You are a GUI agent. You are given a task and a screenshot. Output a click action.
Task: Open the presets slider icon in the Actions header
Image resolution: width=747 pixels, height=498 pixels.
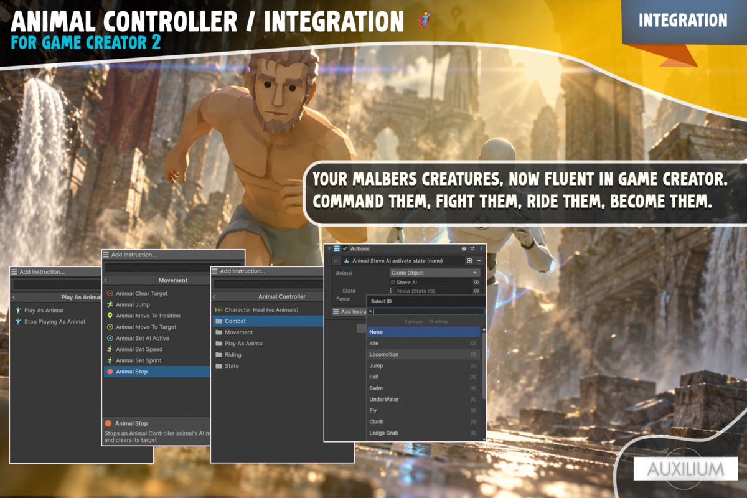coord(472,248)
